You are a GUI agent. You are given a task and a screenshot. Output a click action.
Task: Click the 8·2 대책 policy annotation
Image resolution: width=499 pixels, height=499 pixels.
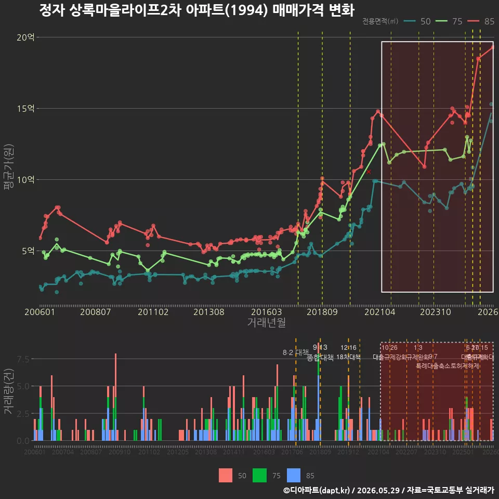[x=296, y=352]
